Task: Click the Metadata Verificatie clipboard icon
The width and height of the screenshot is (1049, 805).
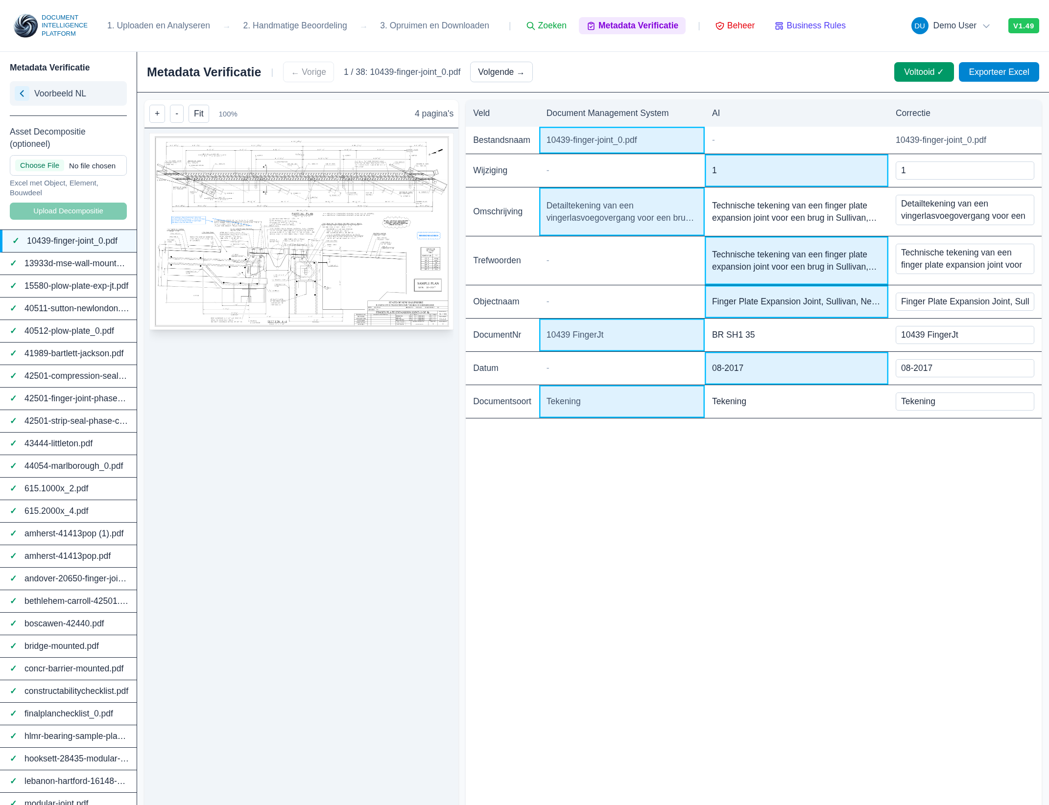Action: [591, 26]
